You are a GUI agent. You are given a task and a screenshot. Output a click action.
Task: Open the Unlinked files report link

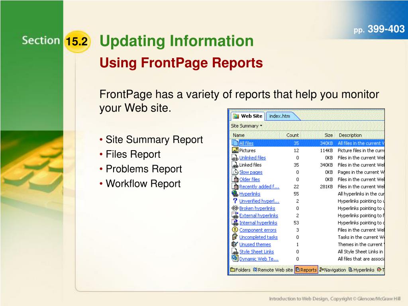tap(252, 158)
